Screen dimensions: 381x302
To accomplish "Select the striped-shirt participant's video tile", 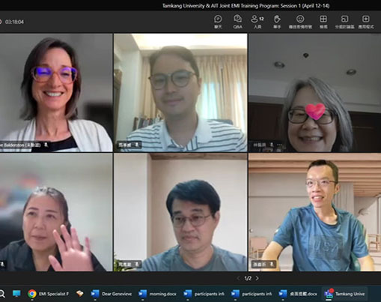I will click(x=180, y=93).
